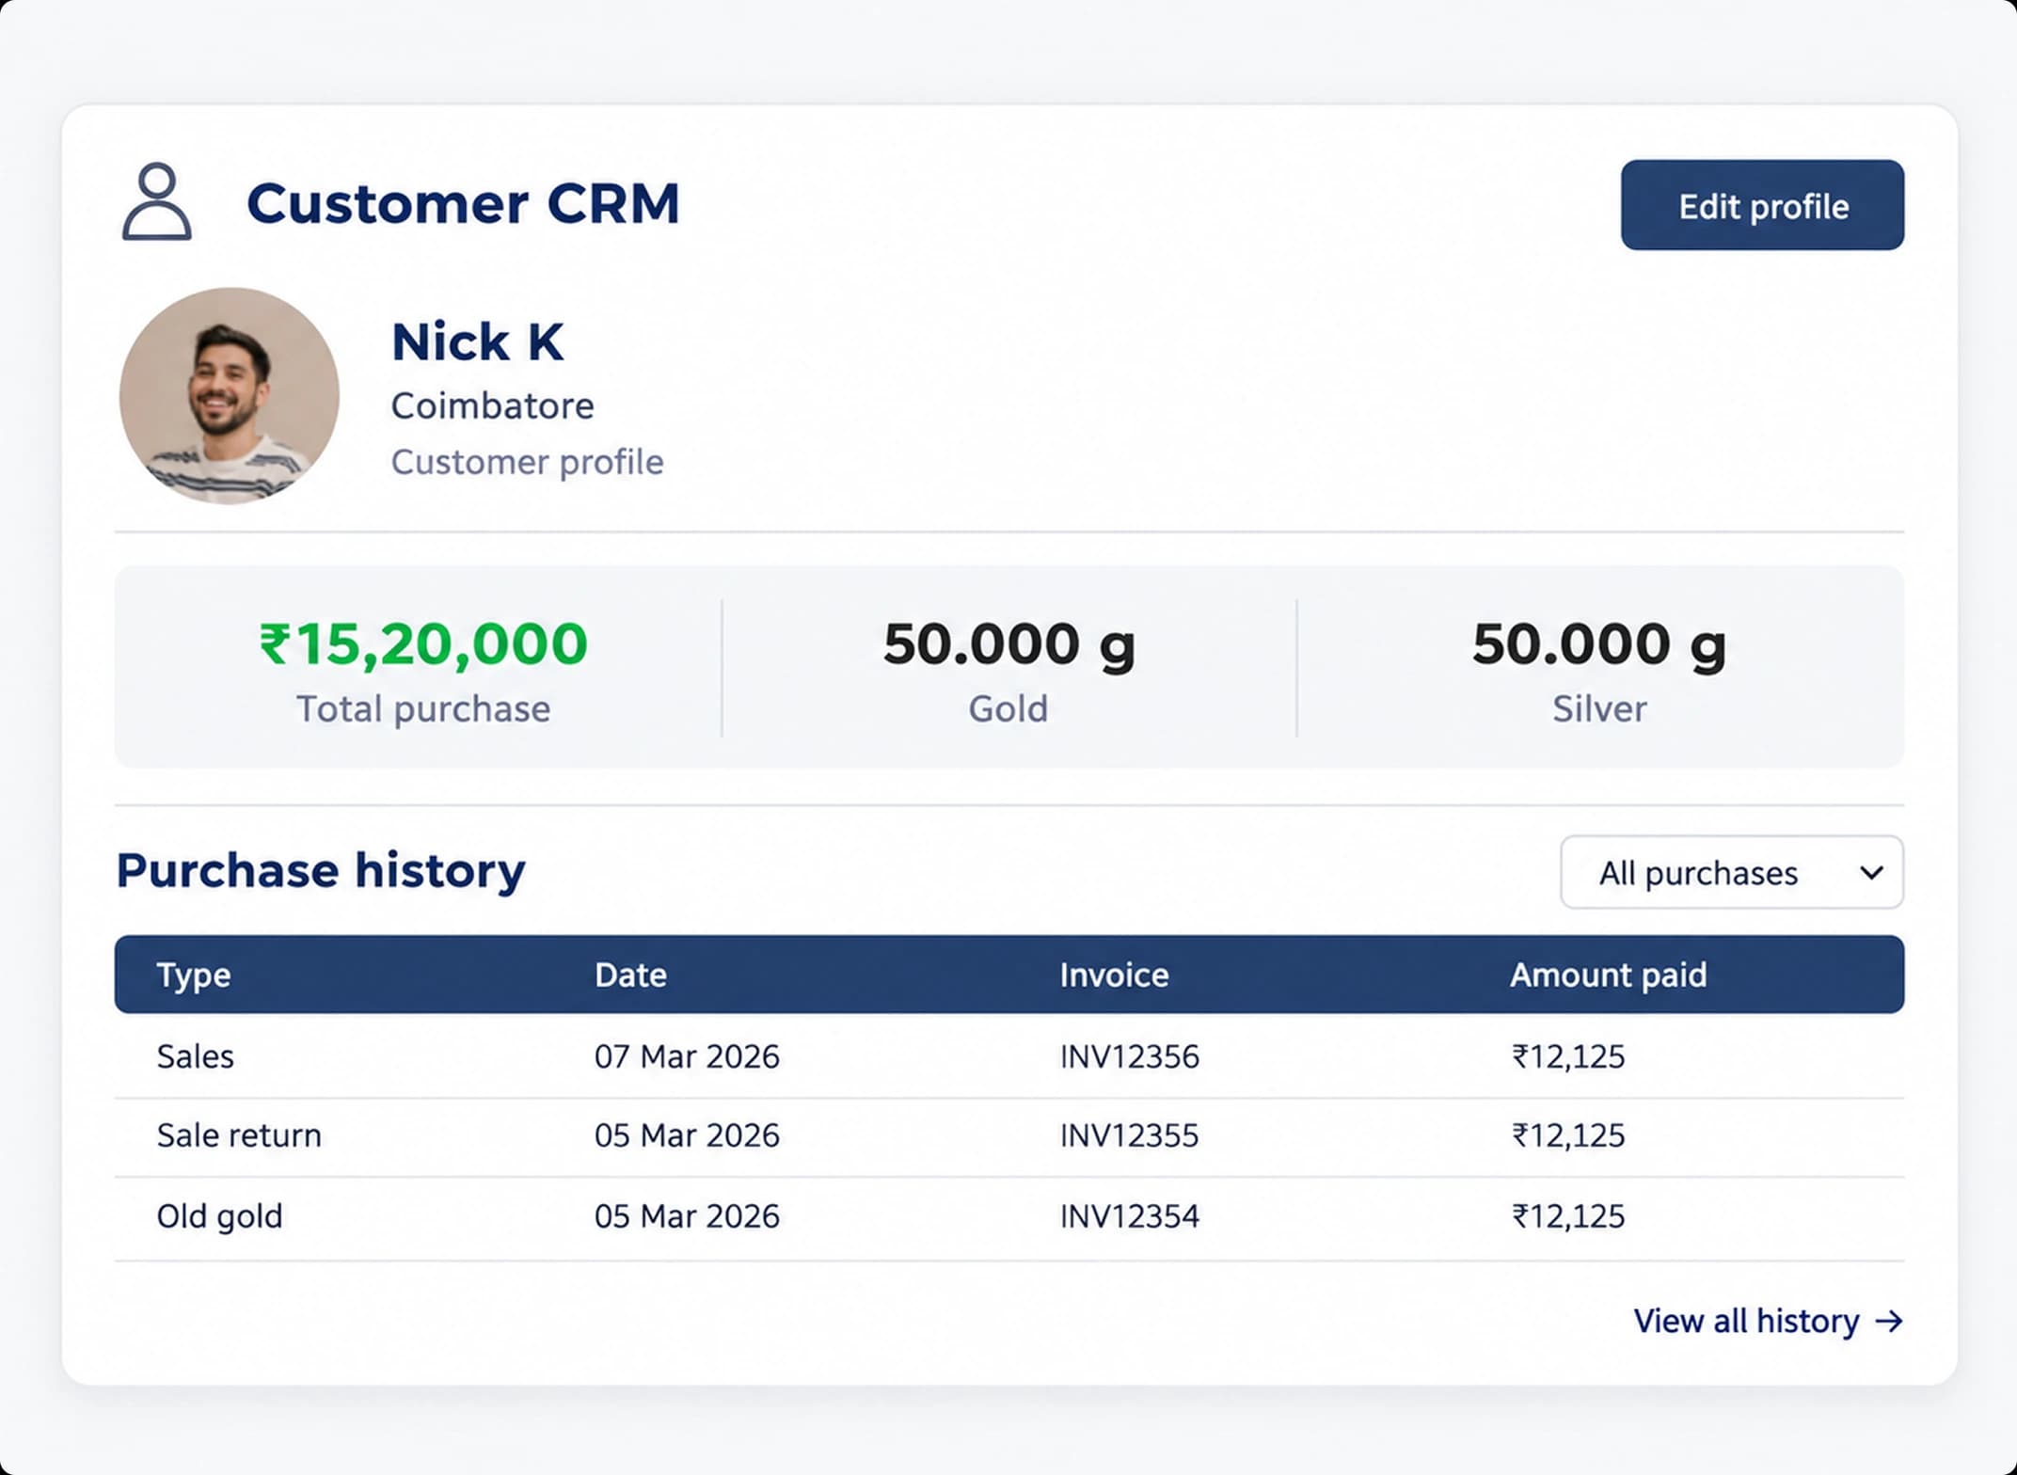Image resolution: width=2017 pixels, height=1475 pixels.
Task: Click the Nick K customer name
Action: (478, 341)
